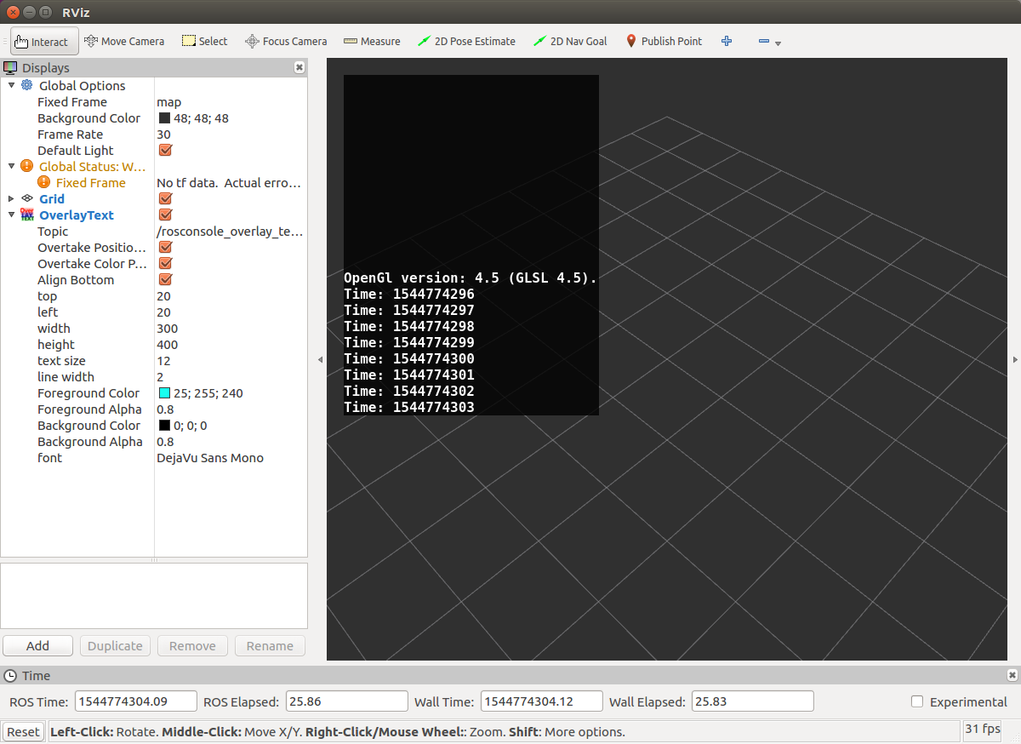Close the Time panel
This screenshot has width=1021, height=744.
[1012, 675]
